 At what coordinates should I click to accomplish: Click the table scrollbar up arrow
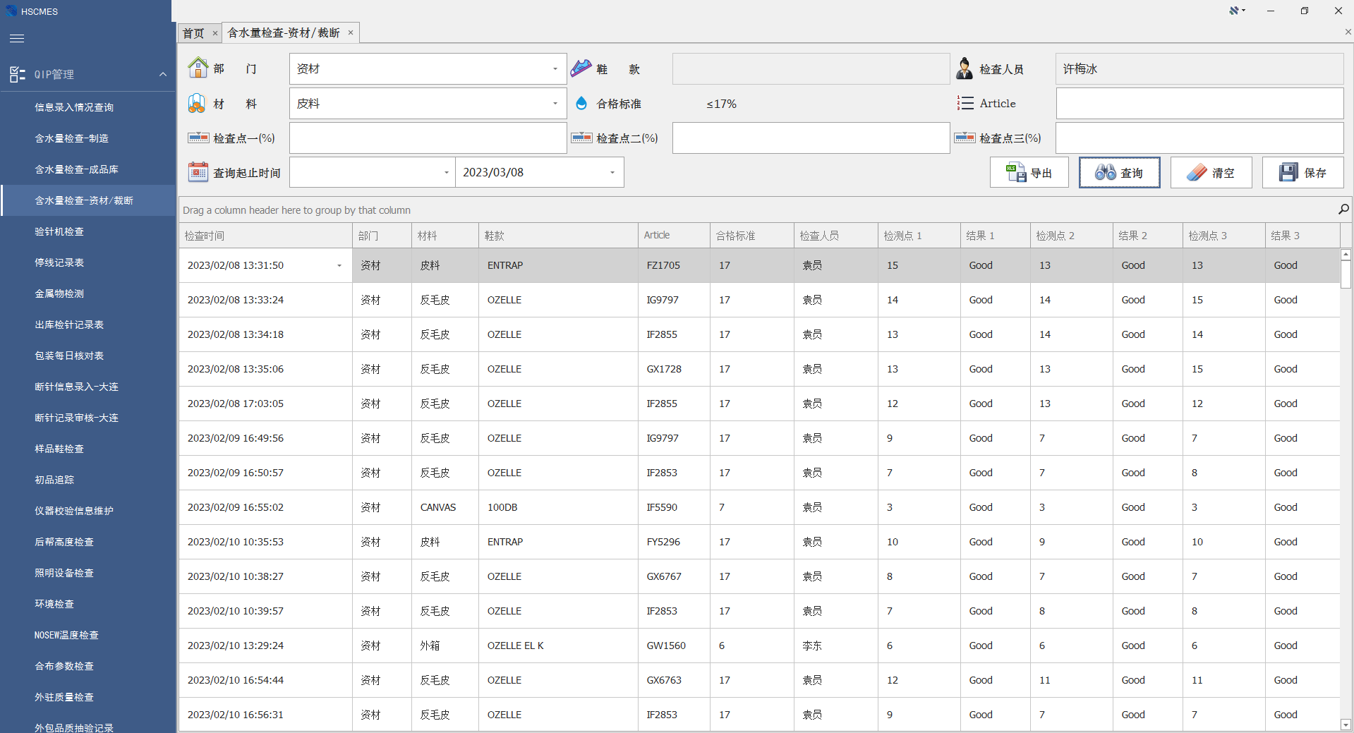(x=1346, y=254)
